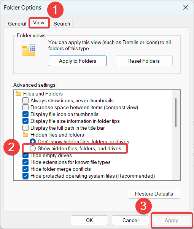Select the Files and Folders tree label

point(43,94)
